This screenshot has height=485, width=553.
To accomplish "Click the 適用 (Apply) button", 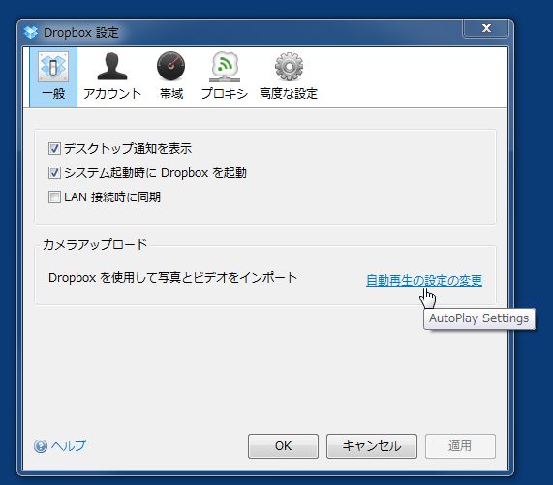I will pyautogui.click(x=460, y=446).
